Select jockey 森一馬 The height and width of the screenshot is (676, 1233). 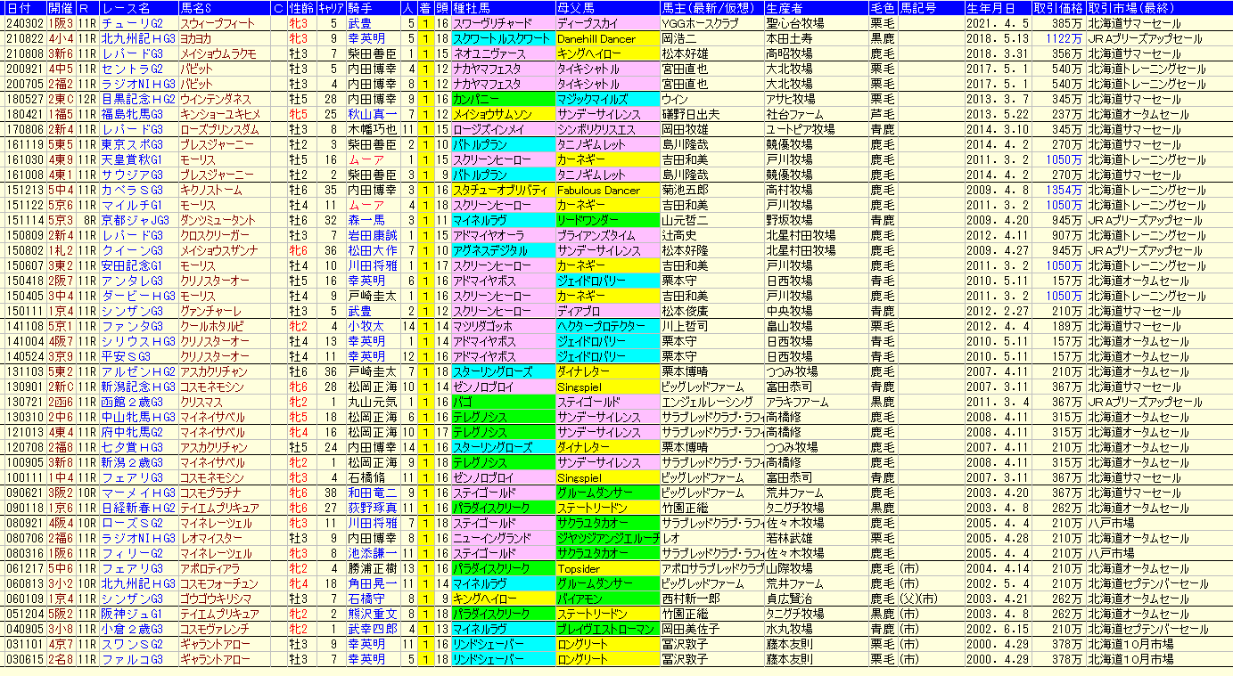click(366, 220)
